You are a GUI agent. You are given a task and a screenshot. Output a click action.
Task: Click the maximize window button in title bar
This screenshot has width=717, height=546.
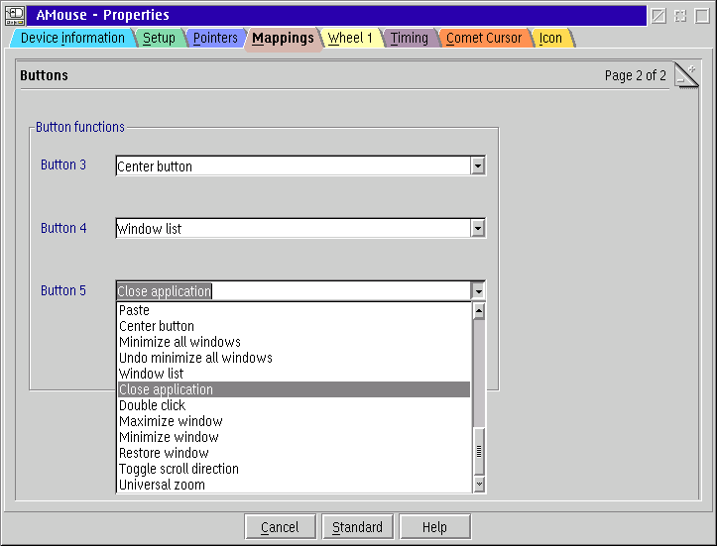pyautogui.click(x=702, y=16)
